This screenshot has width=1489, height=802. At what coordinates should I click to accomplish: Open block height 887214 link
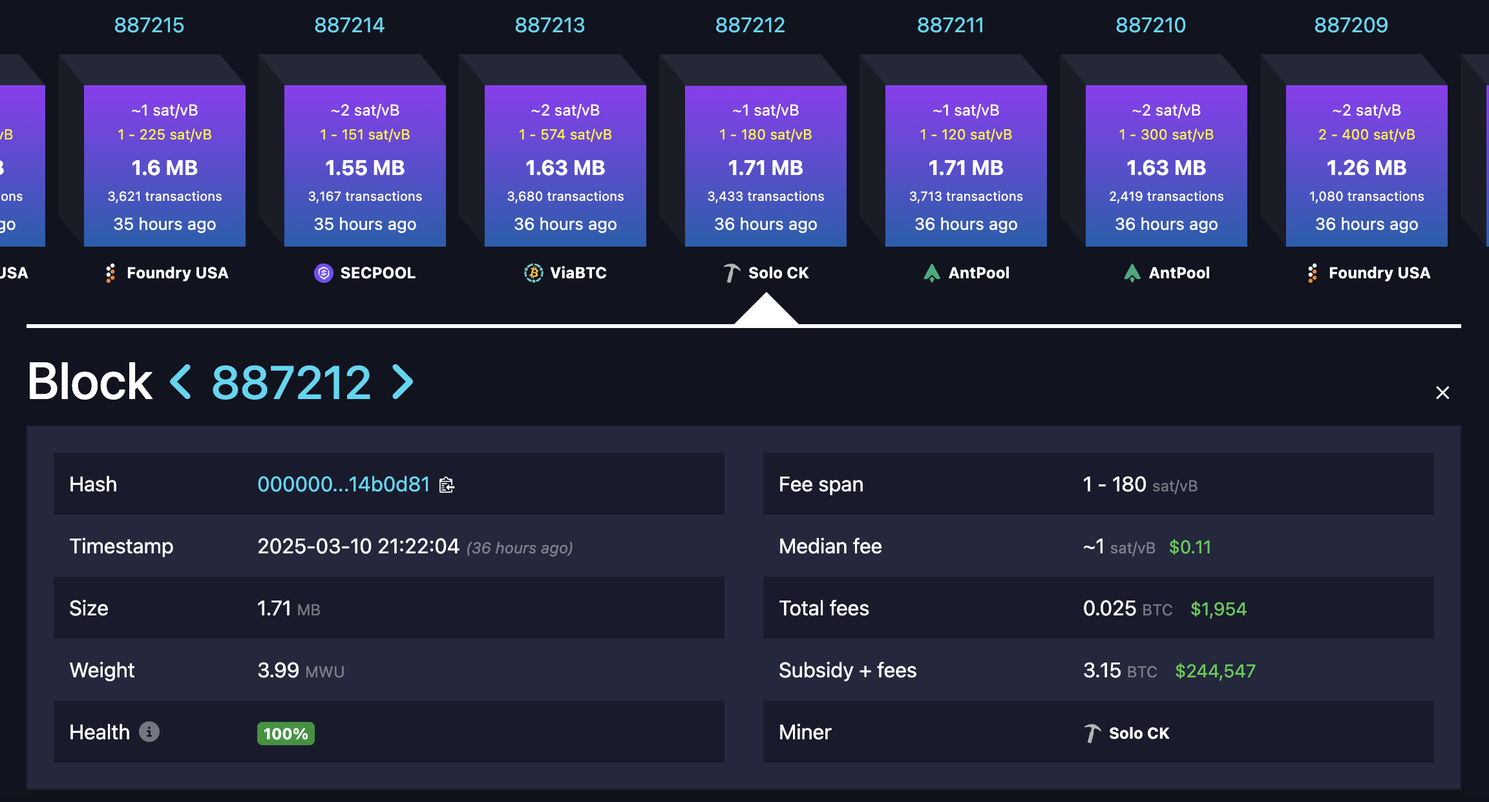click(349, 25)
